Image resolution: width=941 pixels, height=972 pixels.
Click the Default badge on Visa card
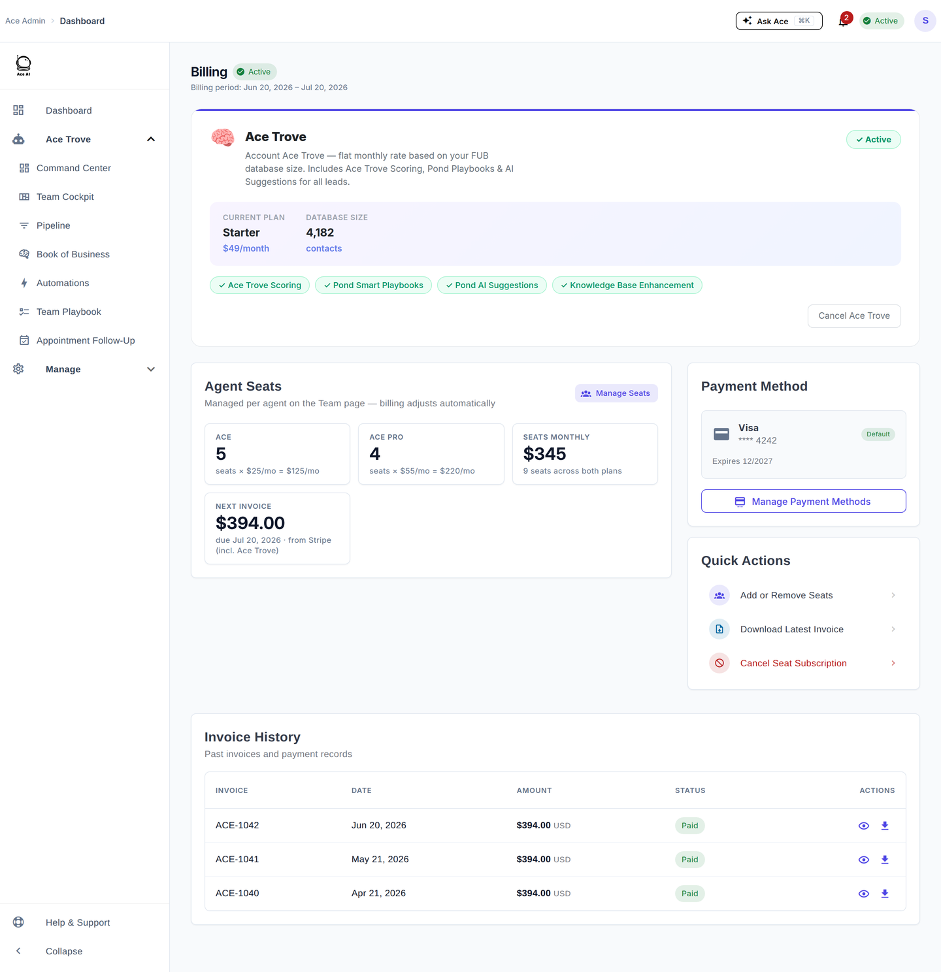coord(878,434)
